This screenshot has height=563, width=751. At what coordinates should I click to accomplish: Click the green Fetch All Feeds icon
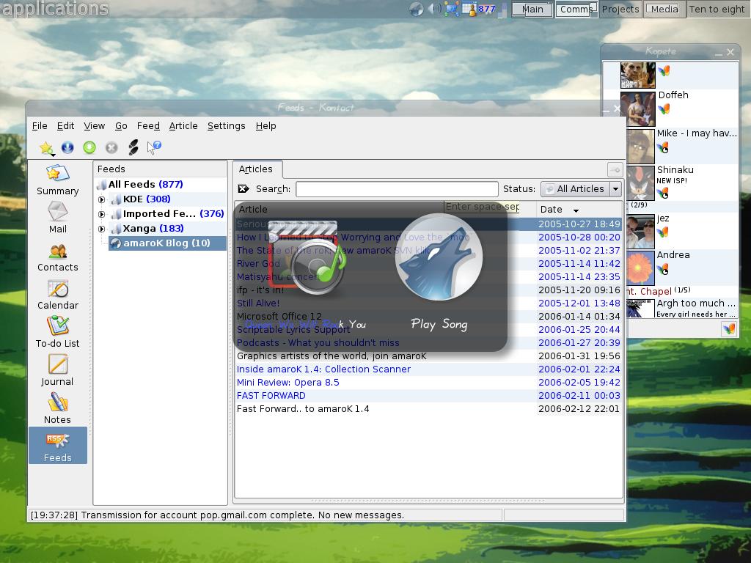(89, 147)
